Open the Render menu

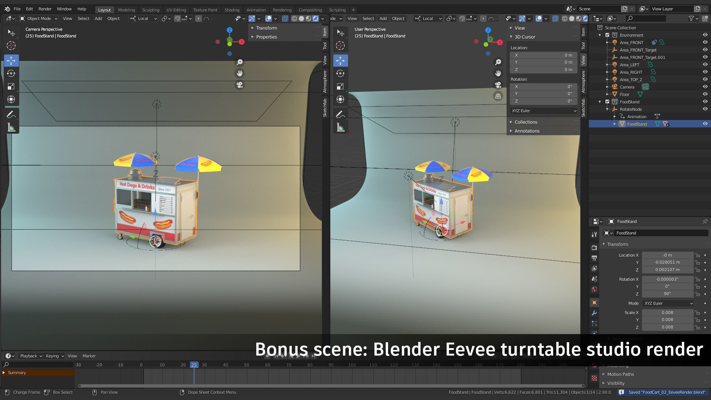pyautogui.click(x=45, y=9)
